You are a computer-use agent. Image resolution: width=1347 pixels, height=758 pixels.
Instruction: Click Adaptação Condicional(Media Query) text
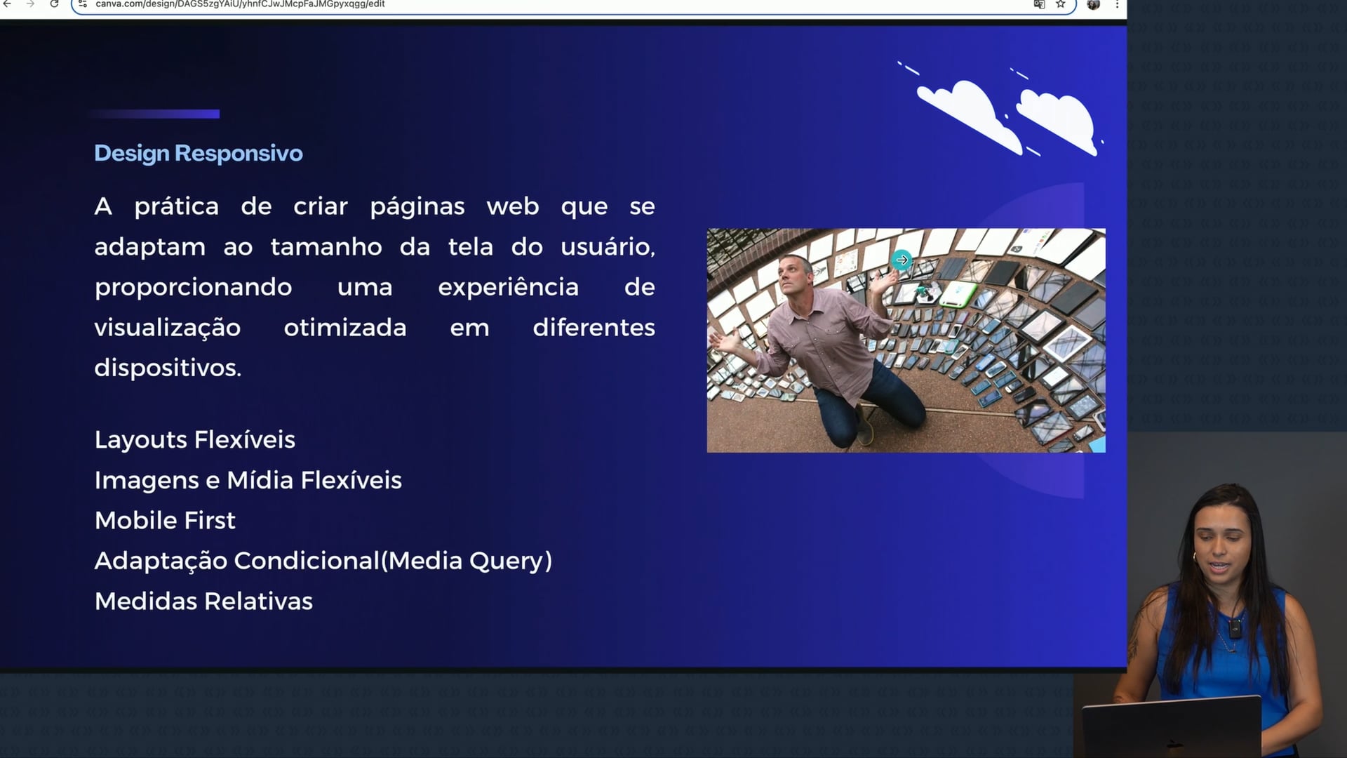(x=323, y=561)
